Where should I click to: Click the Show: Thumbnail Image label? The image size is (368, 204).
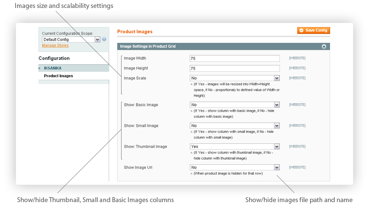click(145, 146)
